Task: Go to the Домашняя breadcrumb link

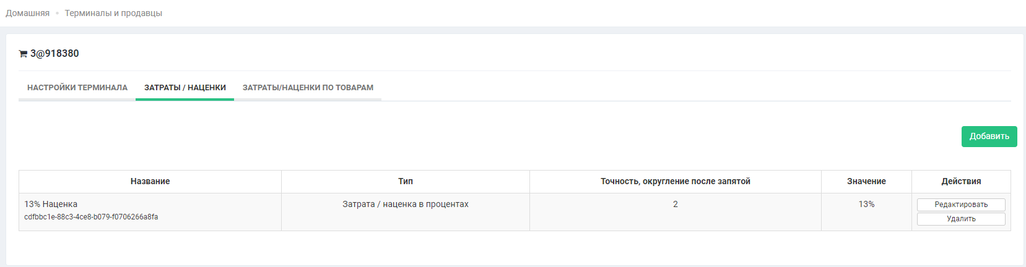Action: pyautogui.click(x=27, y=13)
